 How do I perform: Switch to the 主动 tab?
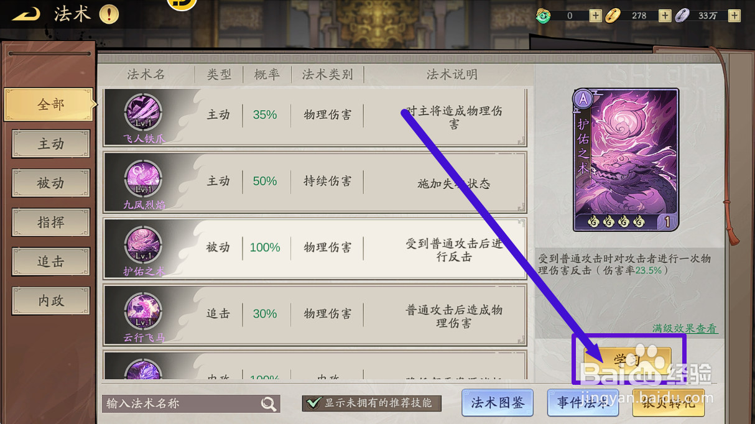(51, 144)
